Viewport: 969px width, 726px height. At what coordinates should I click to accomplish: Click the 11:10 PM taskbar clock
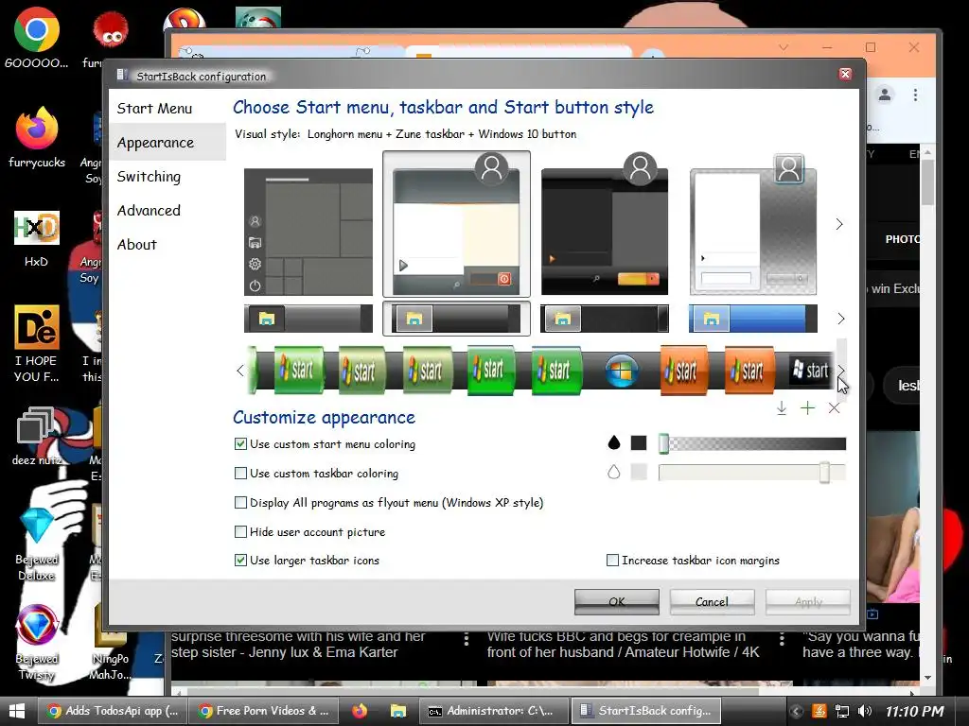(914, 711)
